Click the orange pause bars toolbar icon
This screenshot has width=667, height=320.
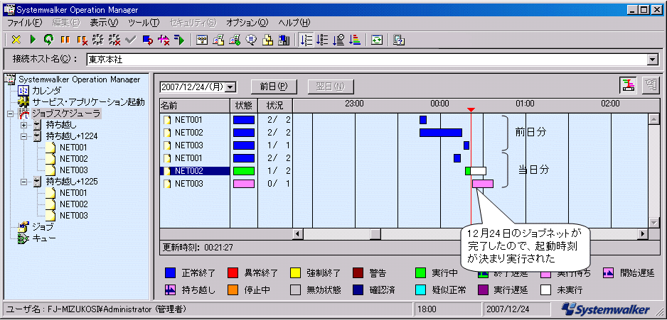tap(65, 40)
